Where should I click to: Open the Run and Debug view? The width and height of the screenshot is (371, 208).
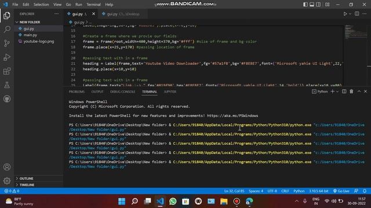[x=7, y=57]
